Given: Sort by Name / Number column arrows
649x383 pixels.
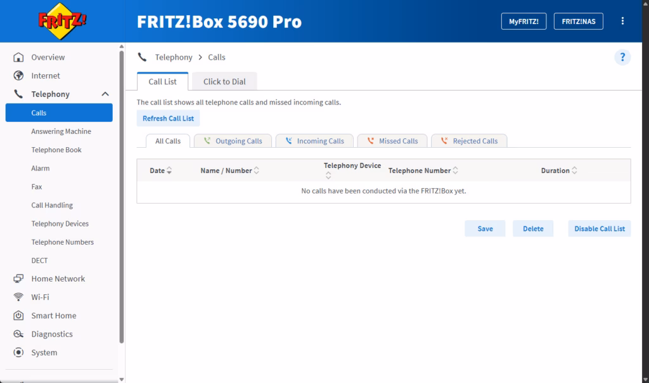Looking at the screenshot, I should pos(256,171).
